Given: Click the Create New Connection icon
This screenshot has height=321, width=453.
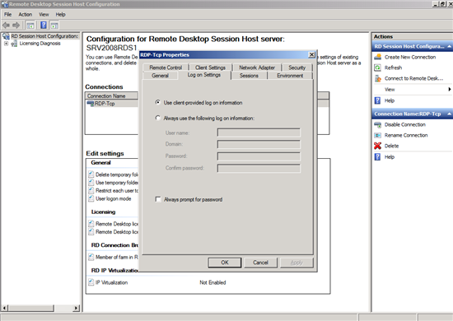Looking at the screenshot, I should (x=377, y=57).
